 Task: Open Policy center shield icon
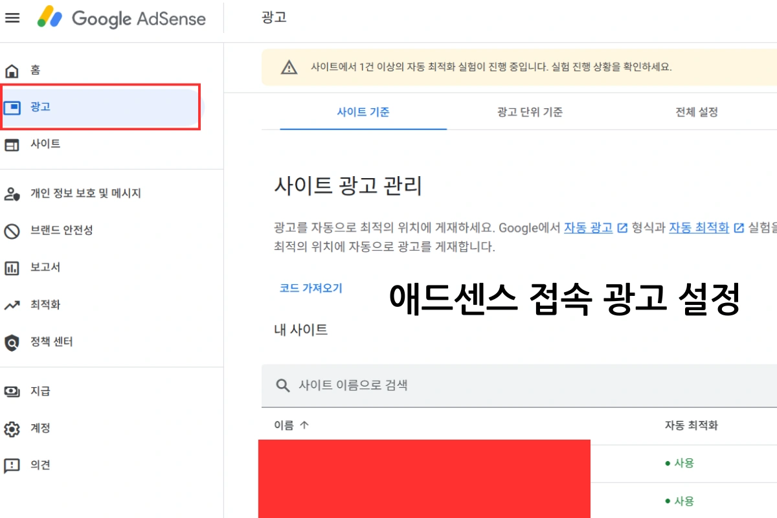coord(12,342)
